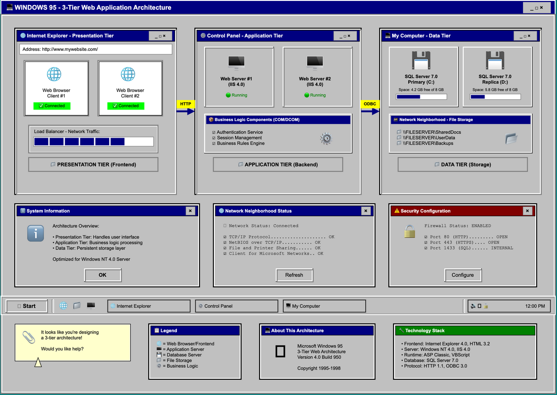Select the My Computer taskbar item
The height and width of the screenshot is (395, 557).
click(x=324, y=306)
